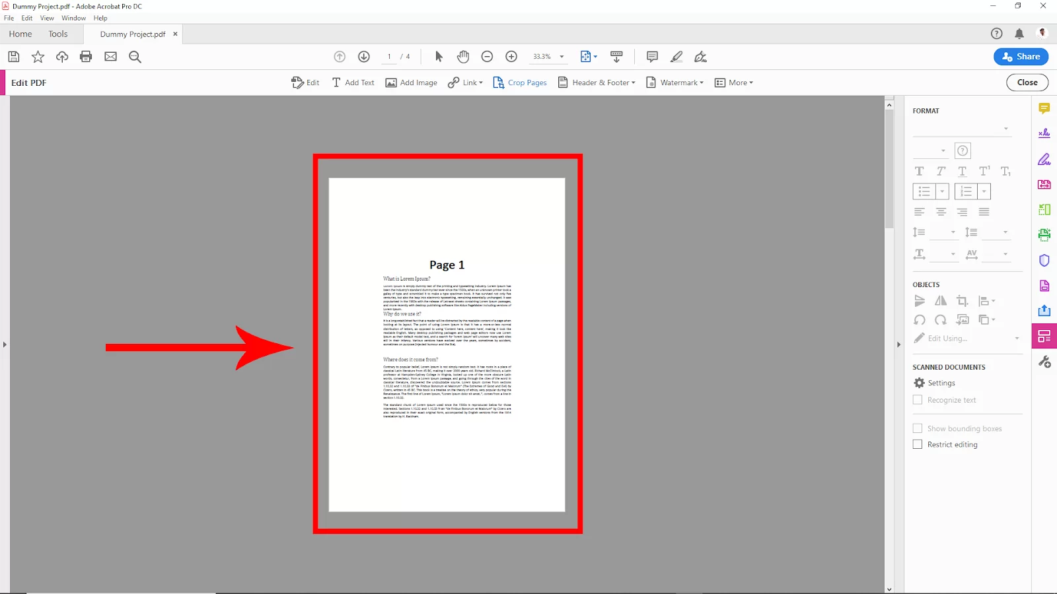Justify text alignment
The height and width of the screenshot is (594, 1057).
click(984, 212)
